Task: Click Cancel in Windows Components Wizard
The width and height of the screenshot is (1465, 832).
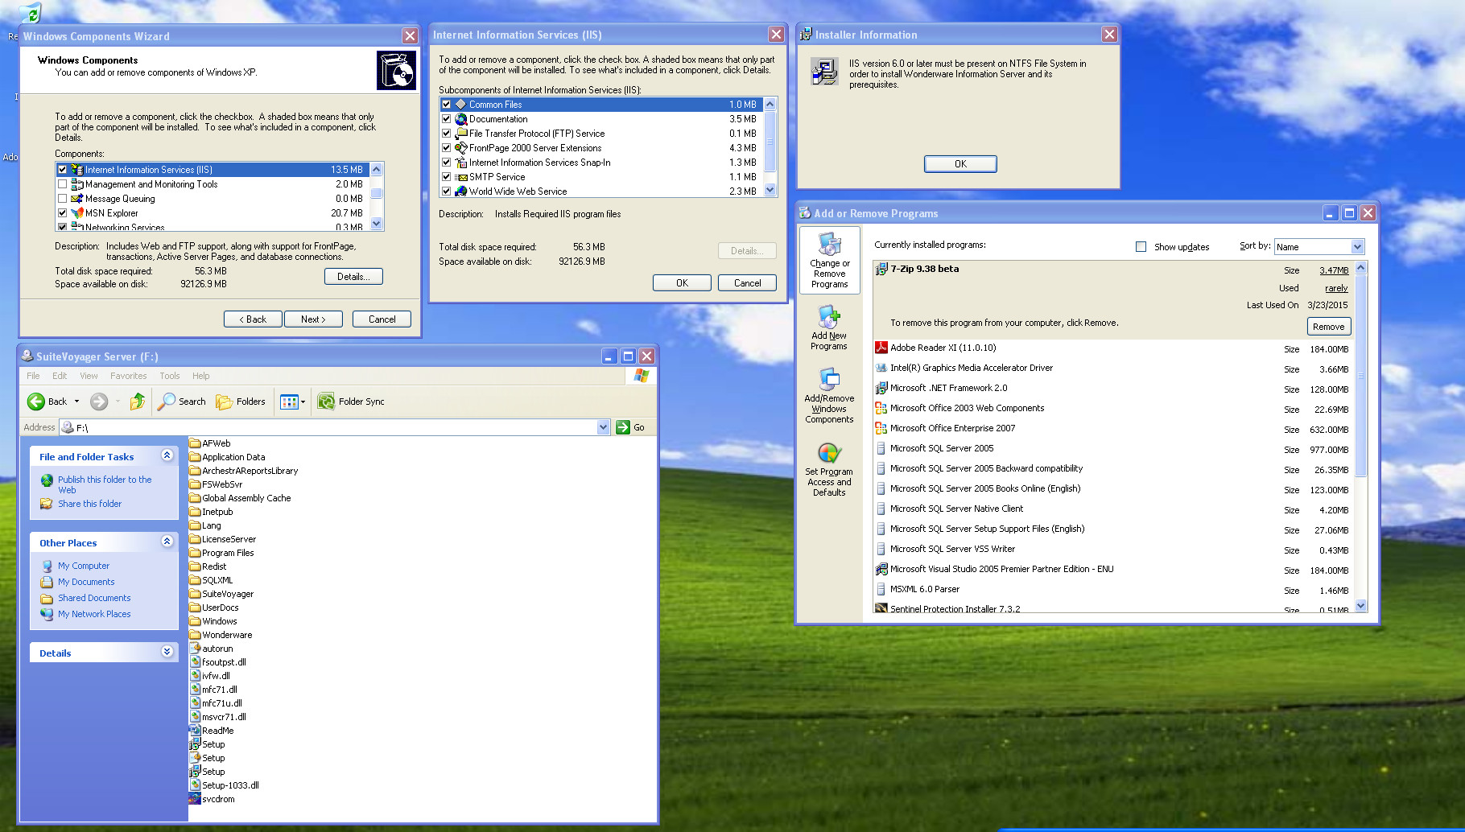Action: coord(382,319)
